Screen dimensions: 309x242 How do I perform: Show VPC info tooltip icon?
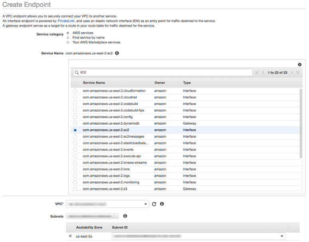point(162,204)
